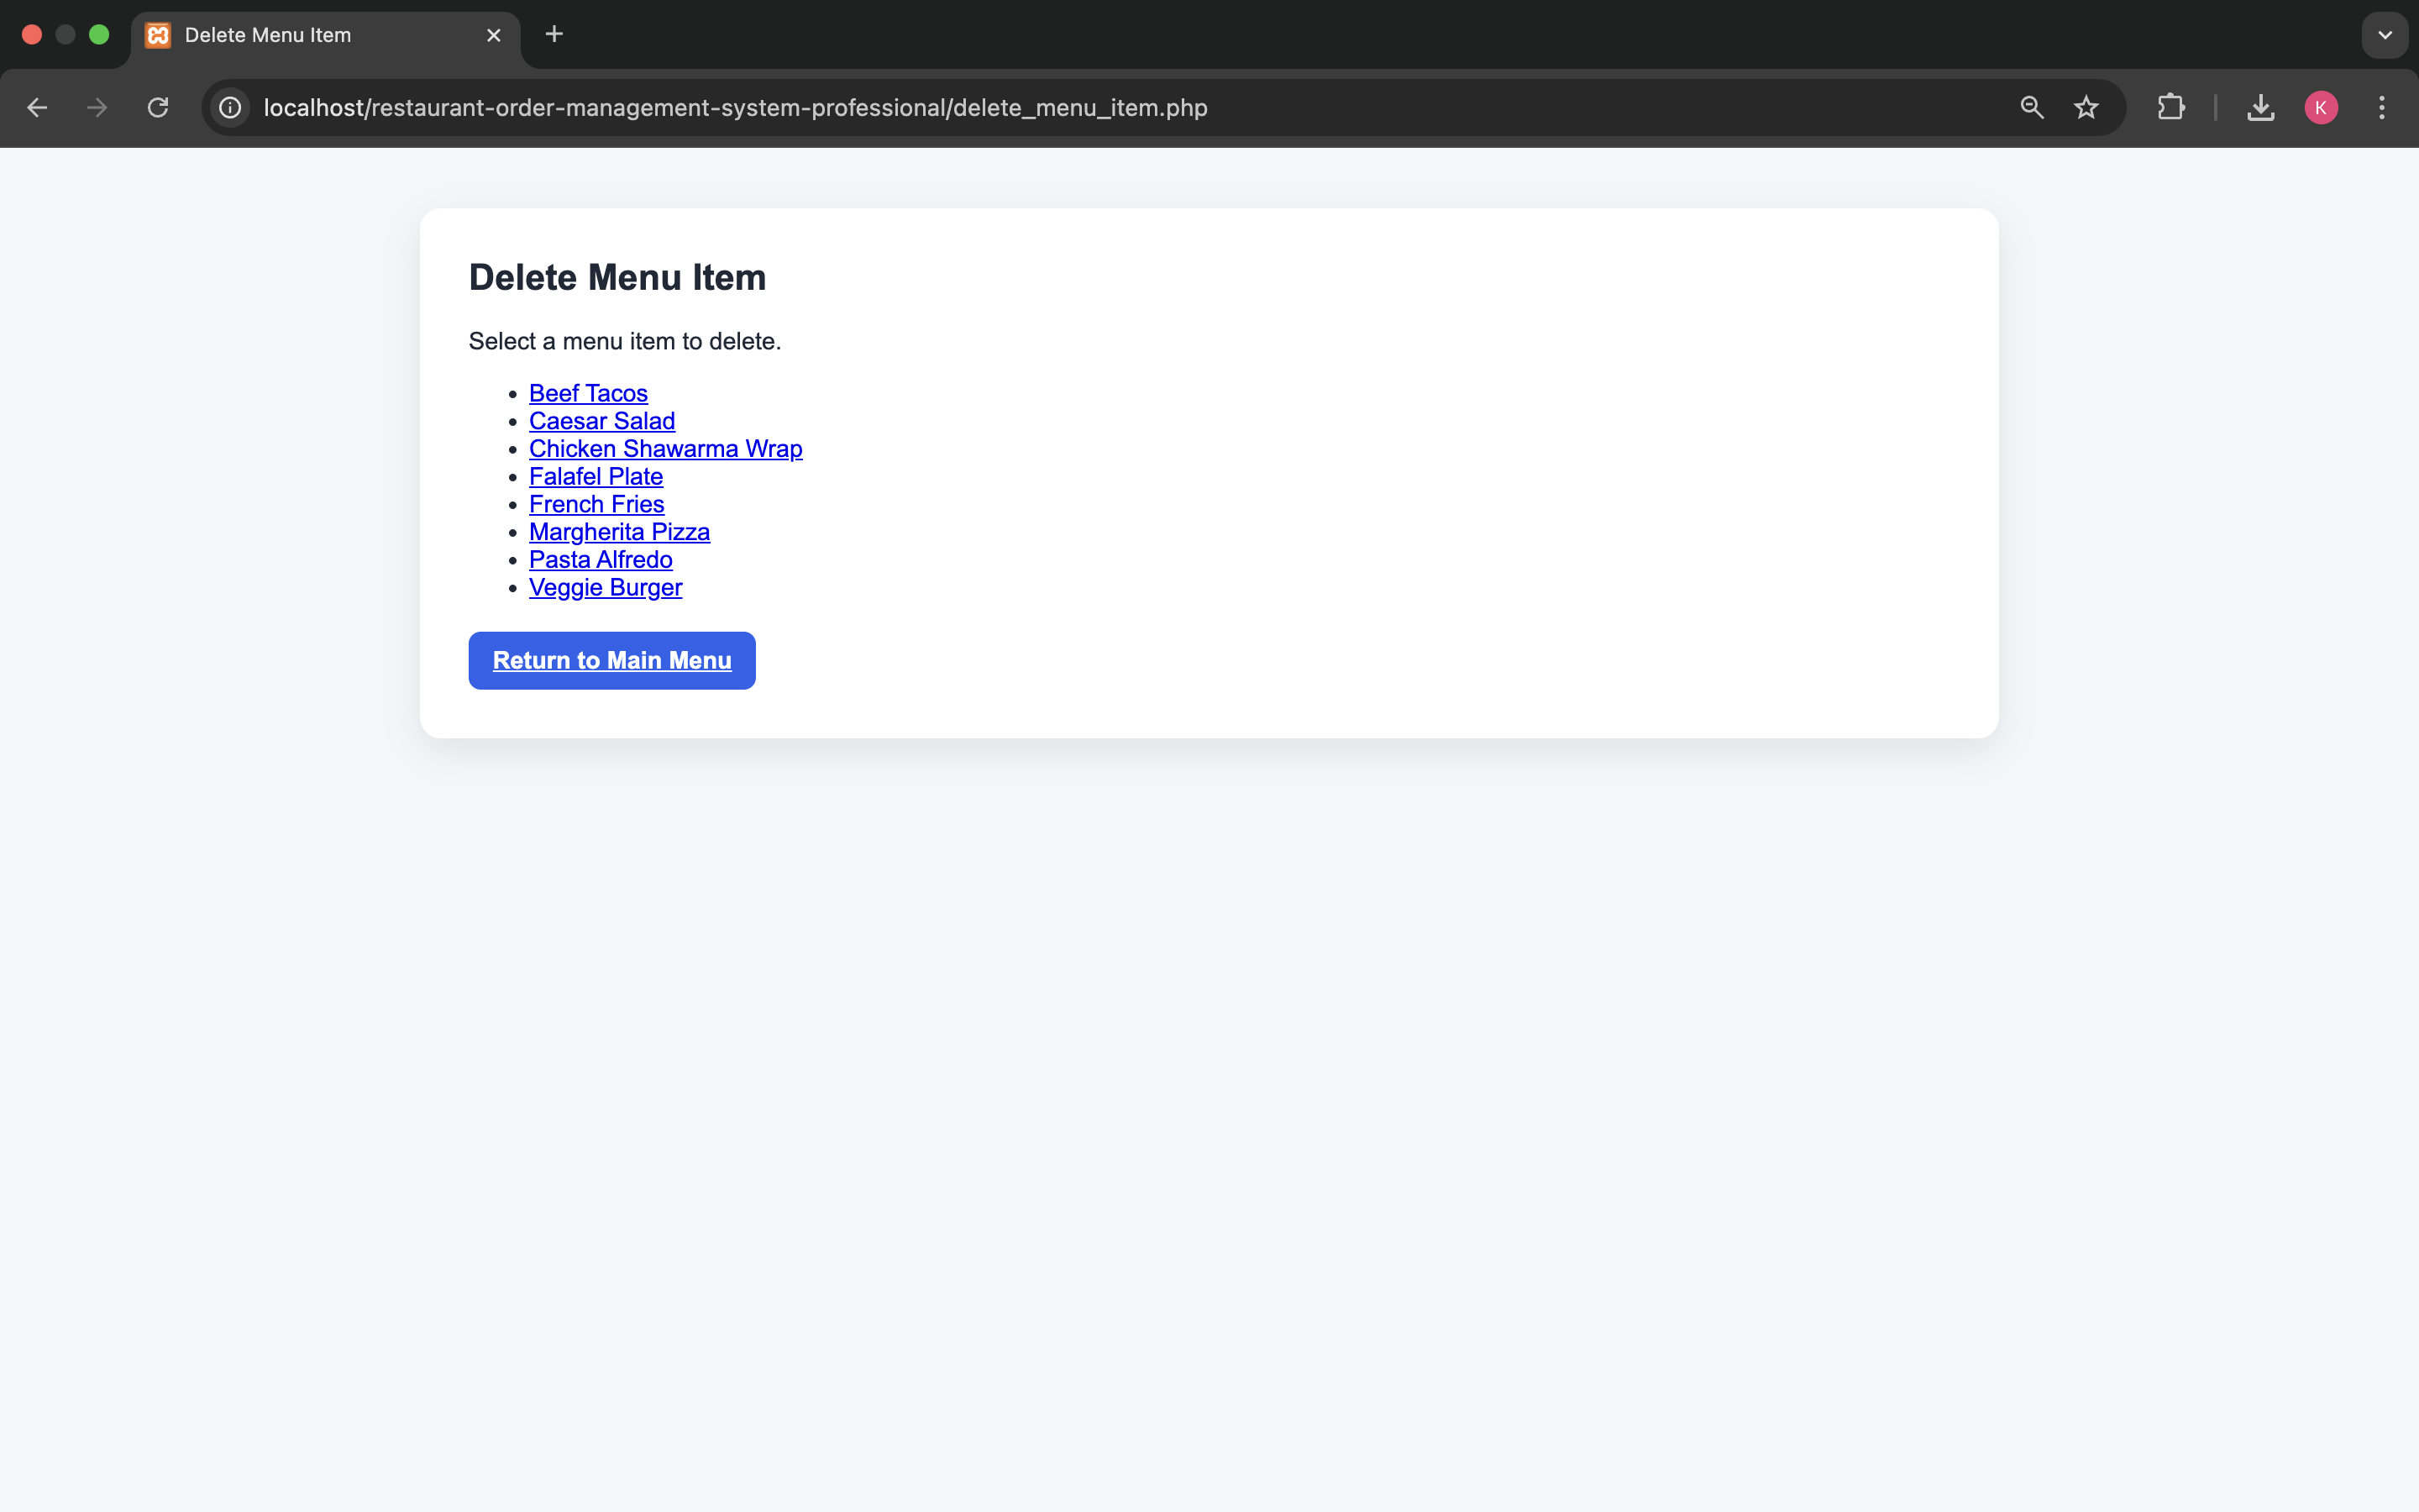Bookmark this page with the star icon
Viewport: 2419px width, 1512px height.
point(2086,107)
